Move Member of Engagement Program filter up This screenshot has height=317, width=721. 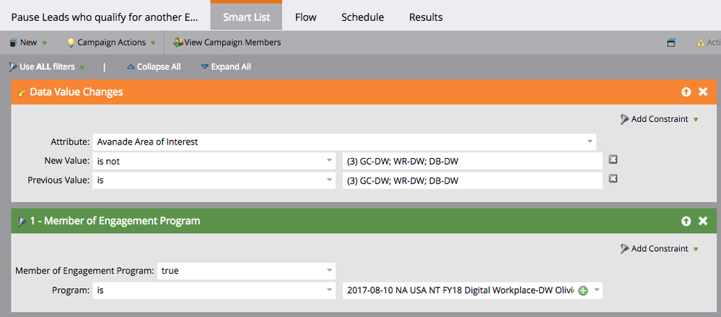[x=686, y=221]
